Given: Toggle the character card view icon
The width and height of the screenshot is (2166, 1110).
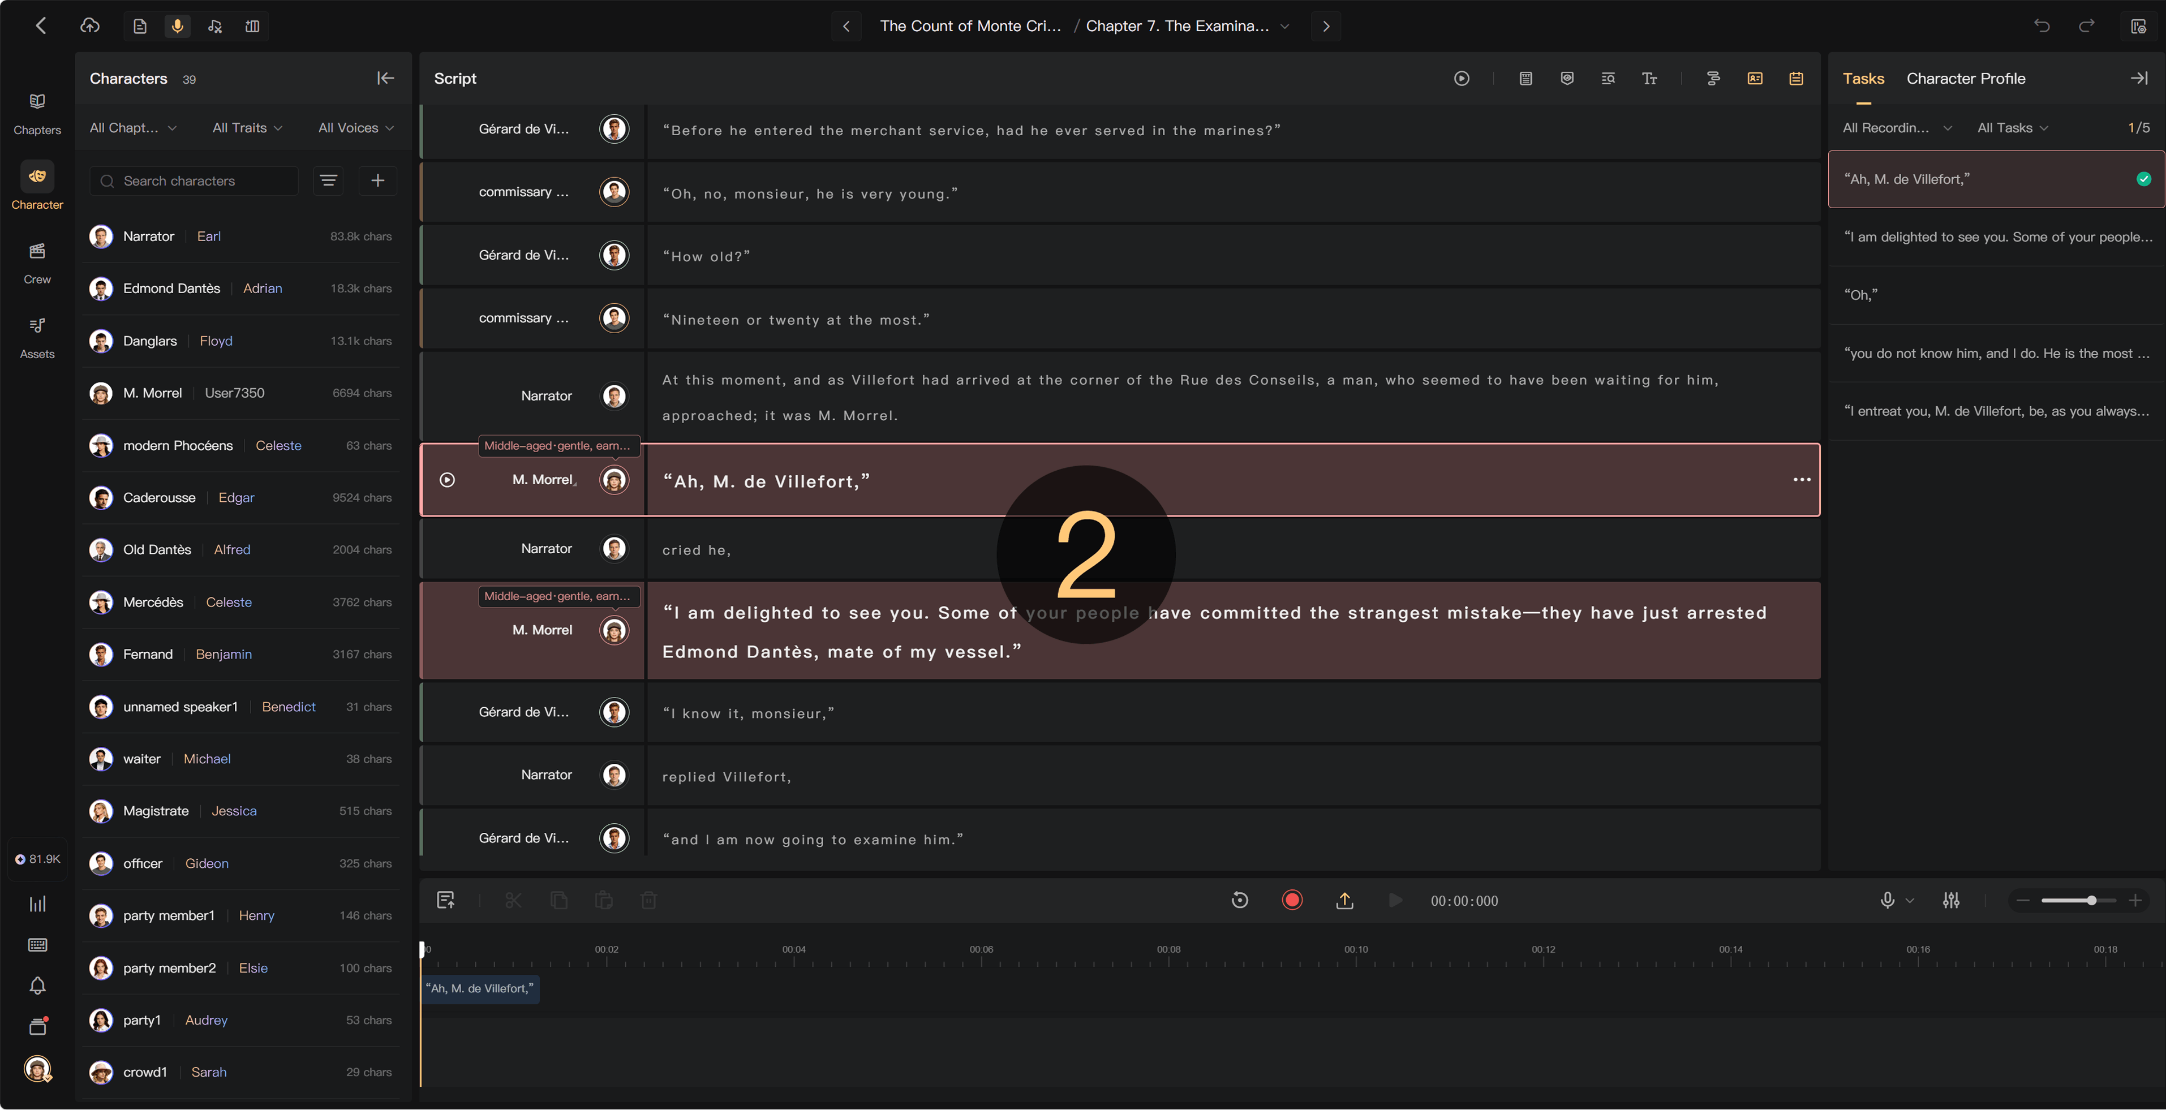Looking at the screenshot, I should click(1755, 78).
